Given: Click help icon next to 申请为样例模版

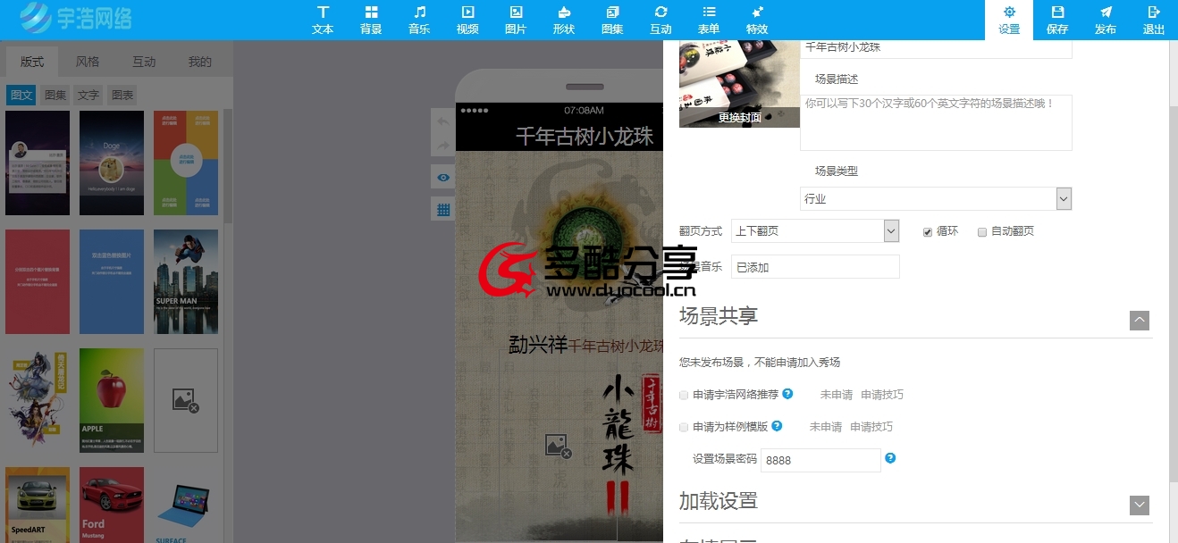Looking at the screenshot, I should (x=777, y=425).
